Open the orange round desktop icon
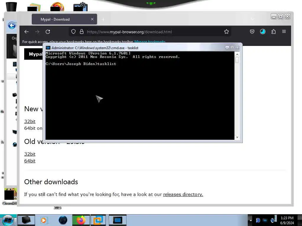Viewport: 302px width, 226px height. coord(57,6)
